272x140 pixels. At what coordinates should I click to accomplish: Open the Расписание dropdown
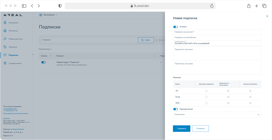(x=217, y=115)
